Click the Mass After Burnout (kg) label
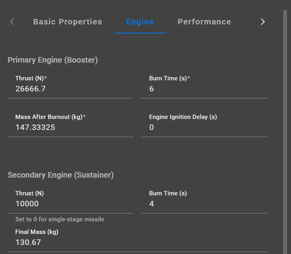 click(50, 117)
